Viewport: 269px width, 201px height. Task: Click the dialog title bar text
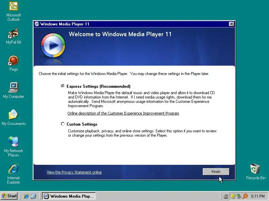[65, 24]
